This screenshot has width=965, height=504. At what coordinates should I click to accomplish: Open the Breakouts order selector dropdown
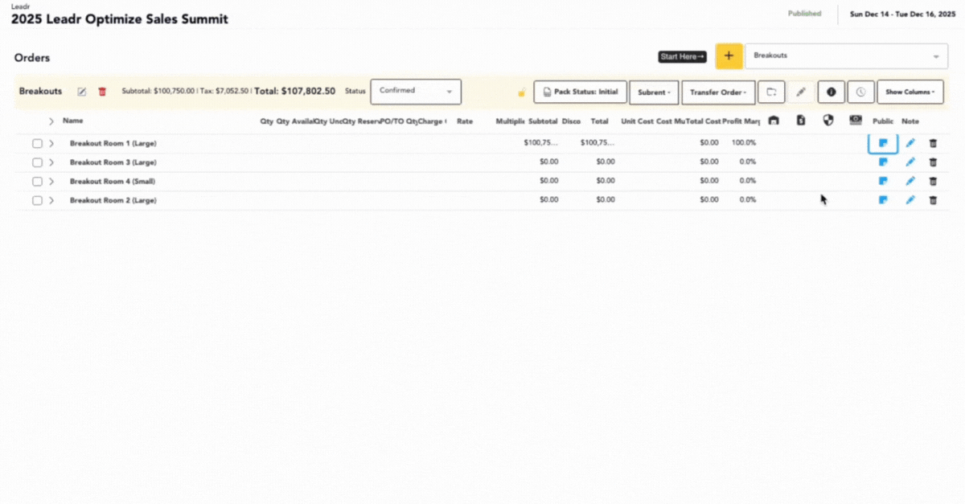pos(847,56)
